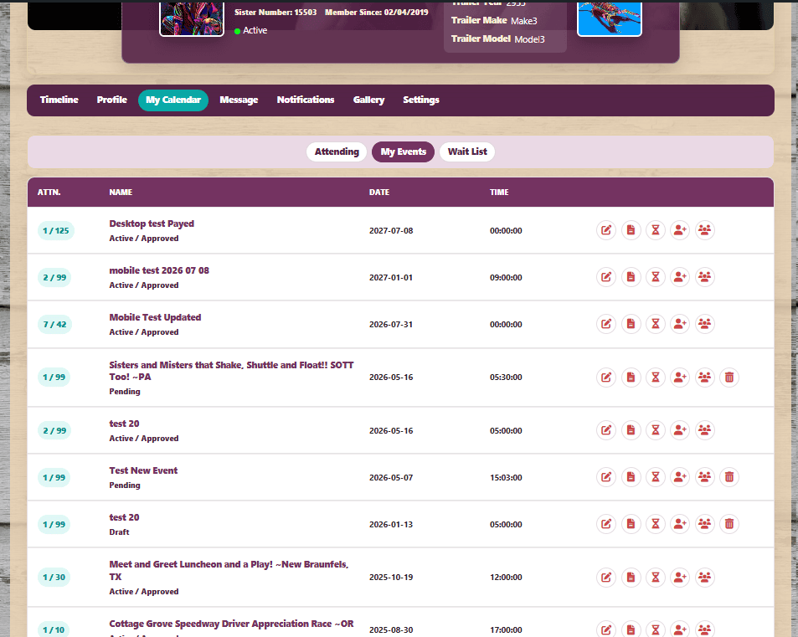
Task: Add attendee to mobile test 2026 07 08
Action: pos(680,277)
